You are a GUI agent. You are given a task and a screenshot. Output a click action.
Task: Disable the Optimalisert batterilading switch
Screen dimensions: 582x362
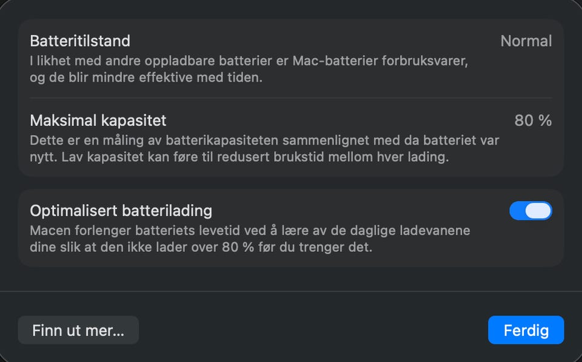coord(530,211)
